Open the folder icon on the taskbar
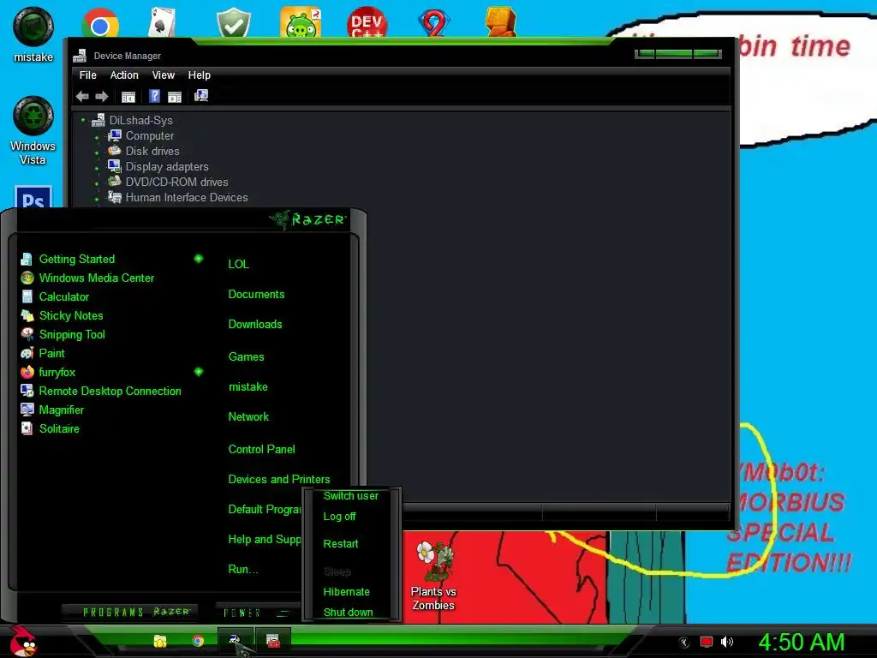The height and width of the screenshot is (658, 877). click(160, 641)
